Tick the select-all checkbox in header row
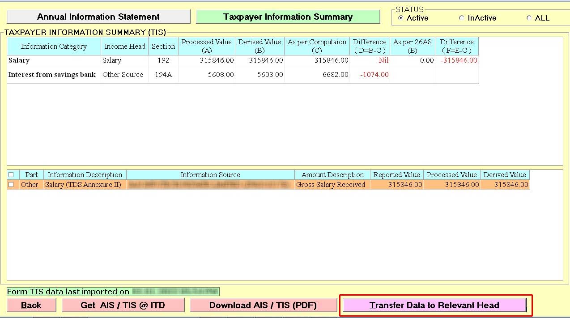 11,175
